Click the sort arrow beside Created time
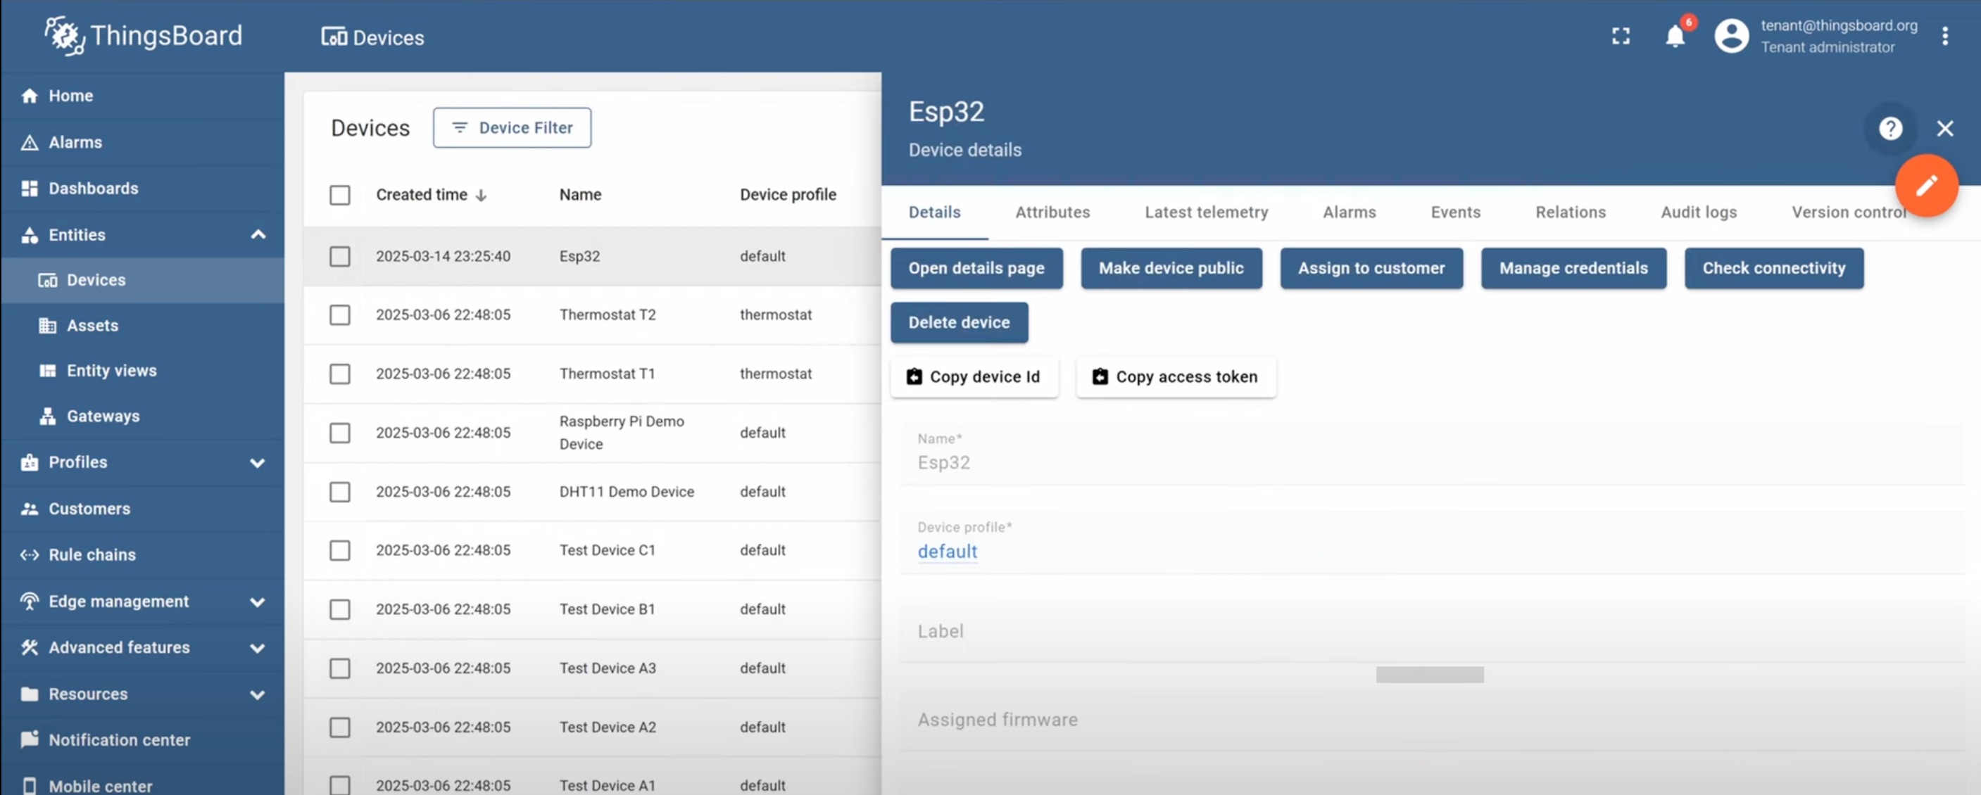The height and width of the screenshot is (795, 1981). (482, 196)
